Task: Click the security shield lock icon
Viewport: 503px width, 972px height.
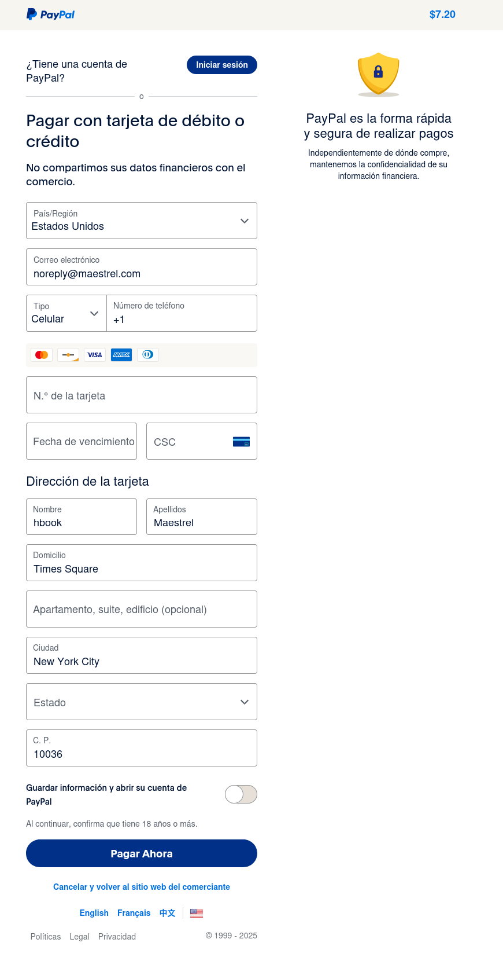Action: (x=379, y=74)
